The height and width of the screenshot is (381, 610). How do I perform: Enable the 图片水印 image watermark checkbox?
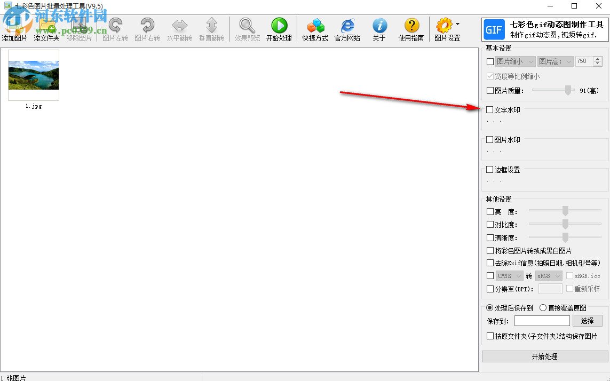pyautogui.click(x=490, y=140)
